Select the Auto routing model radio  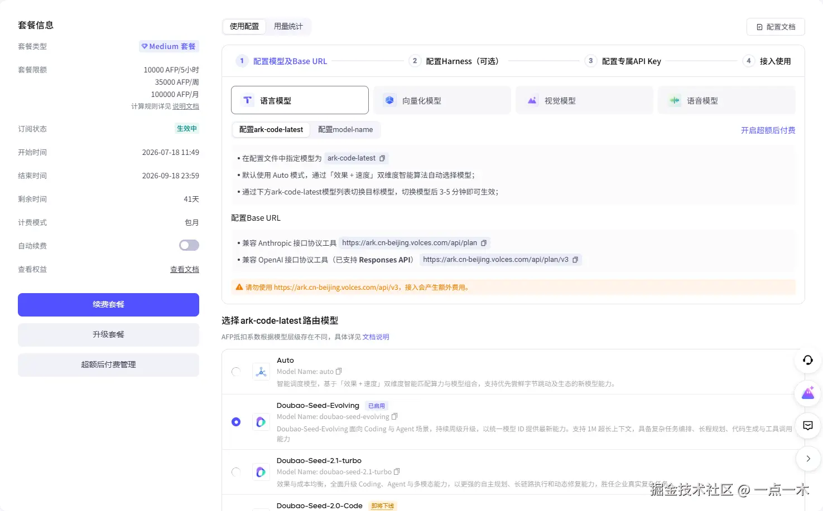click(236, 372)
